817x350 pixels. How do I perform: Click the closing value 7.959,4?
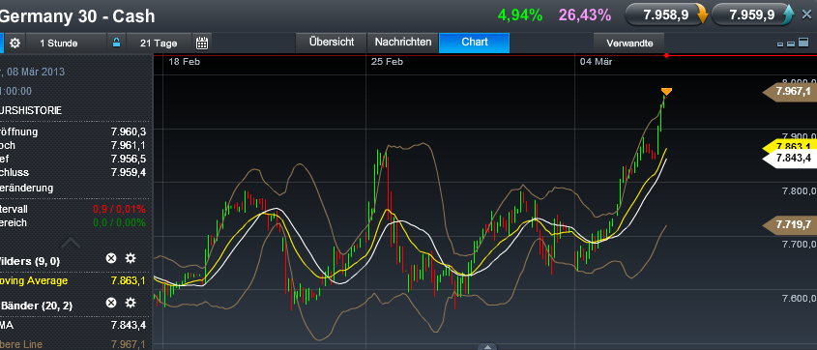(x=128, y=172)
